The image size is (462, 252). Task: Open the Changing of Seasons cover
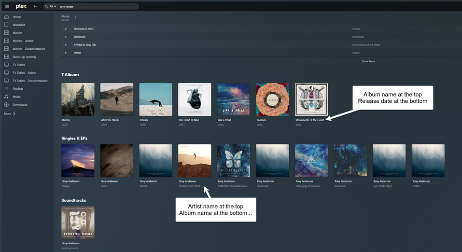pyautogui.click(x=311, y=161)
